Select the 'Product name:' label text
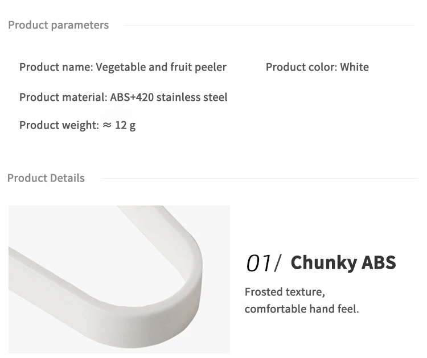This screenshot has height=358, width=427. tap(56, 67)
